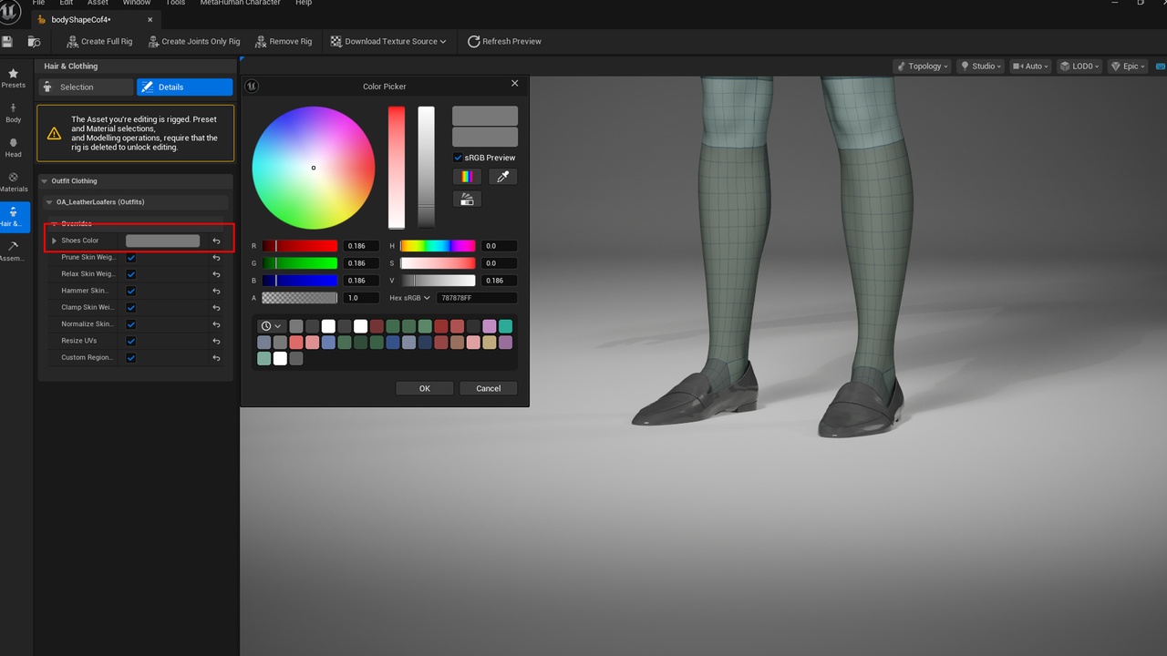The image size is (1167, 656).
Task: Reset the Relax Skin Weights override
Action: (216, 274)
